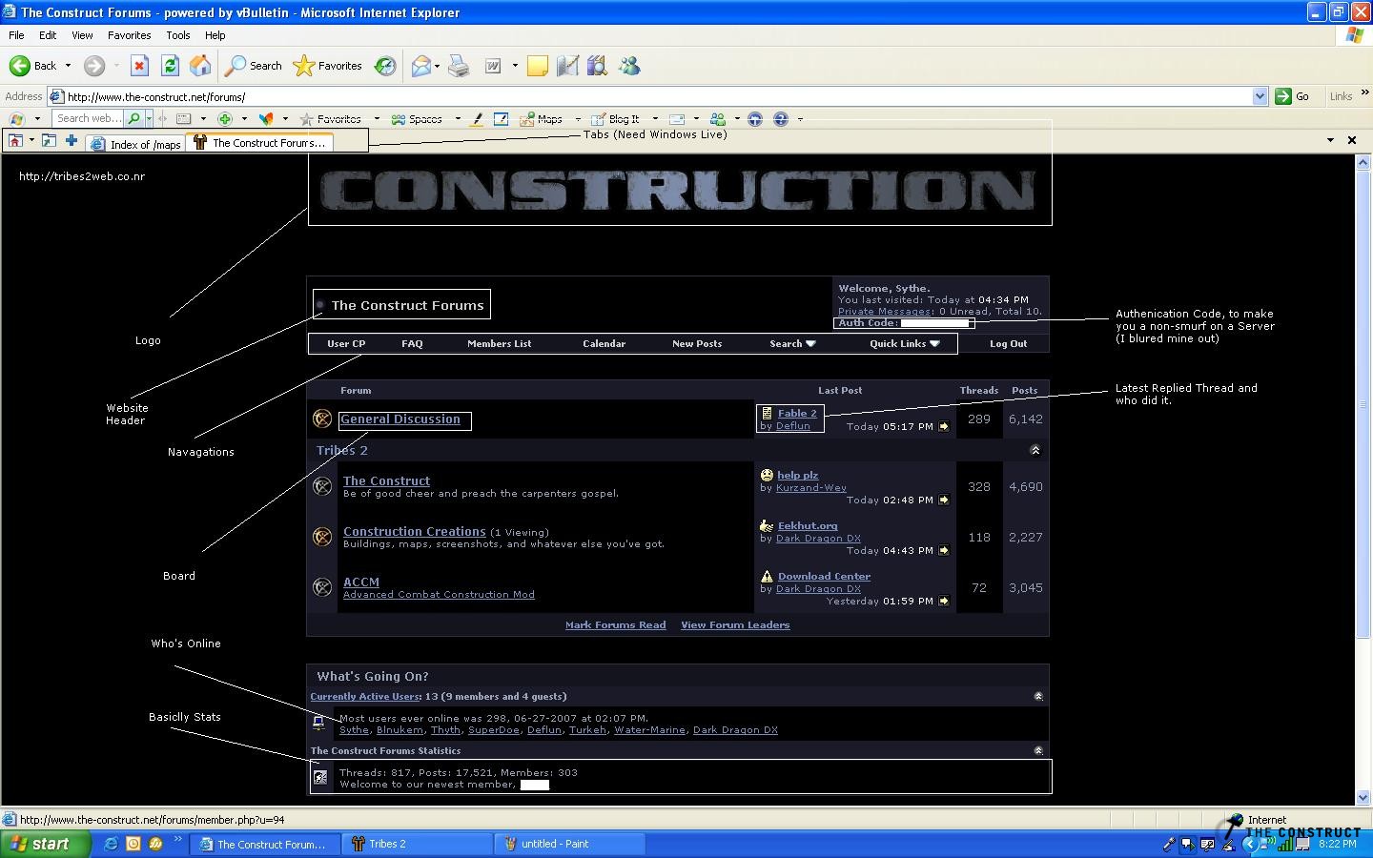The height and width of the screenshot is (858, 1373).
Task: Click into the address bar URL field
Action: (658, 96)
